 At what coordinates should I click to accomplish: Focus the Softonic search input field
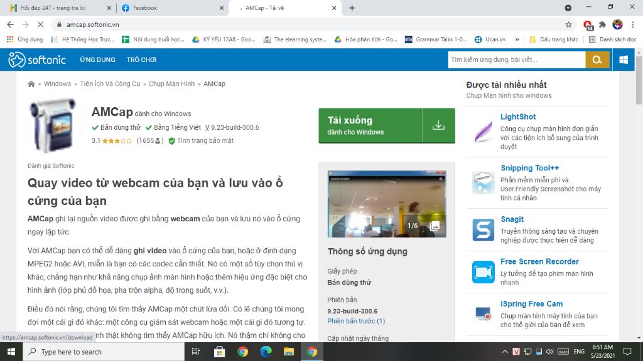point(517,60)
